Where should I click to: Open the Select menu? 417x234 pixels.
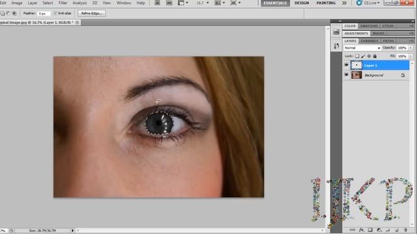48,3
